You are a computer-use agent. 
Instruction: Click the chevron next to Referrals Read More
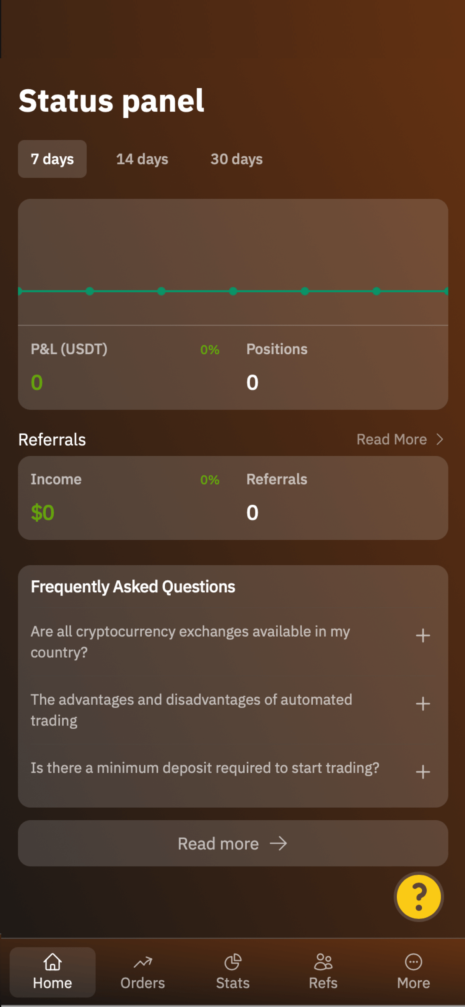click(440, 439)
